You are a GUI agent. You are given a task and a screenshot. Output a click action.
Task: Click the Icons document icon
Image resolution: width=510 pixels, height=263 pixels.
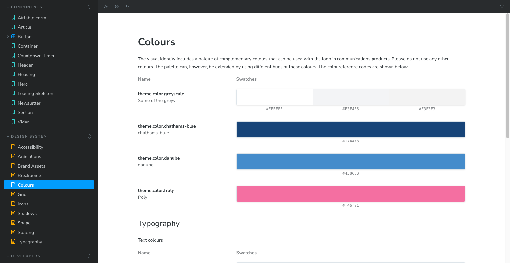[x=13, y=204]
